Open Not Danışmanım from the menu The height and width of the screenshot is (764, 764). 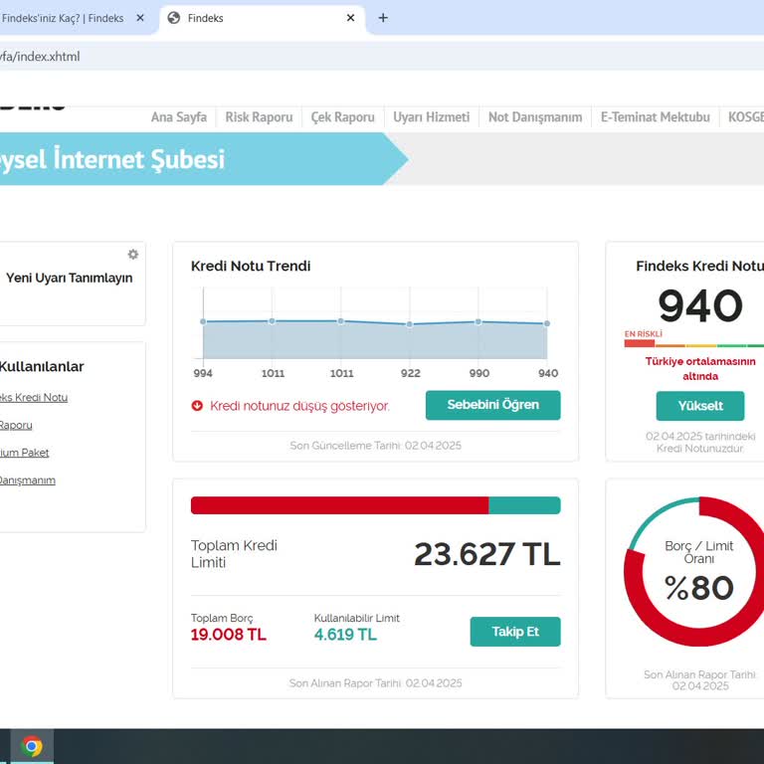(x=534, y=117)
